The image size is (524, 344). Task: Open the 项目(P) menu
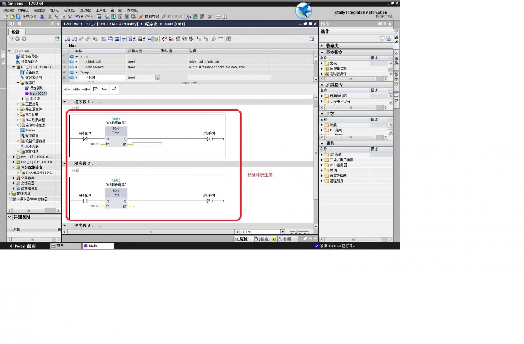click(x=8, y=10)
